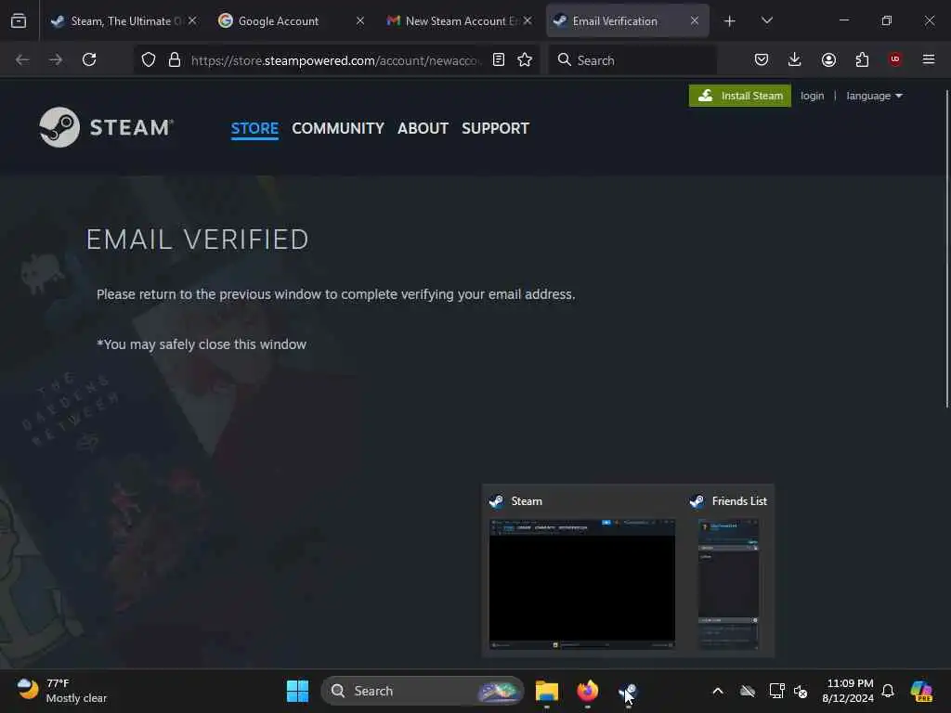Show site security padlock info

pyautogui.click(x=175, y=59)
